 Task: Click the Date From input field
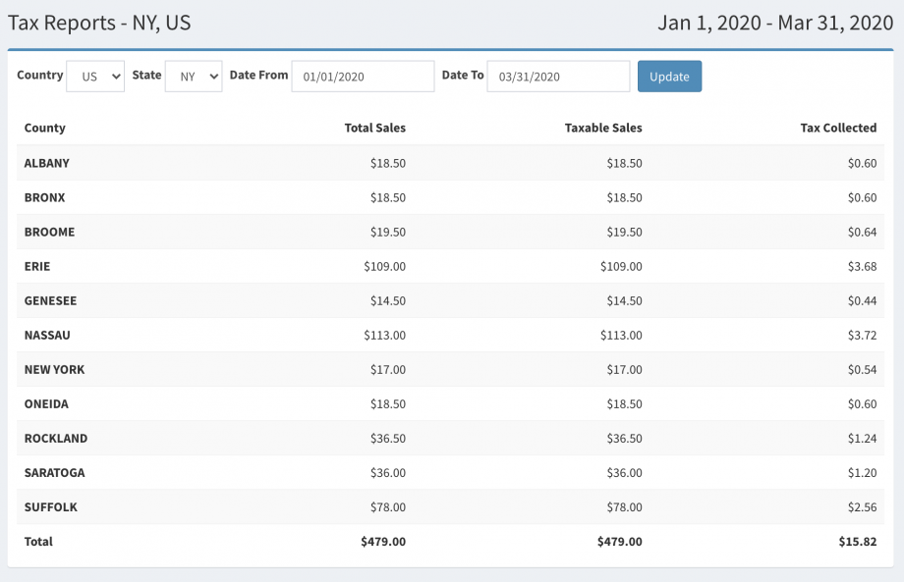(363, 77)
